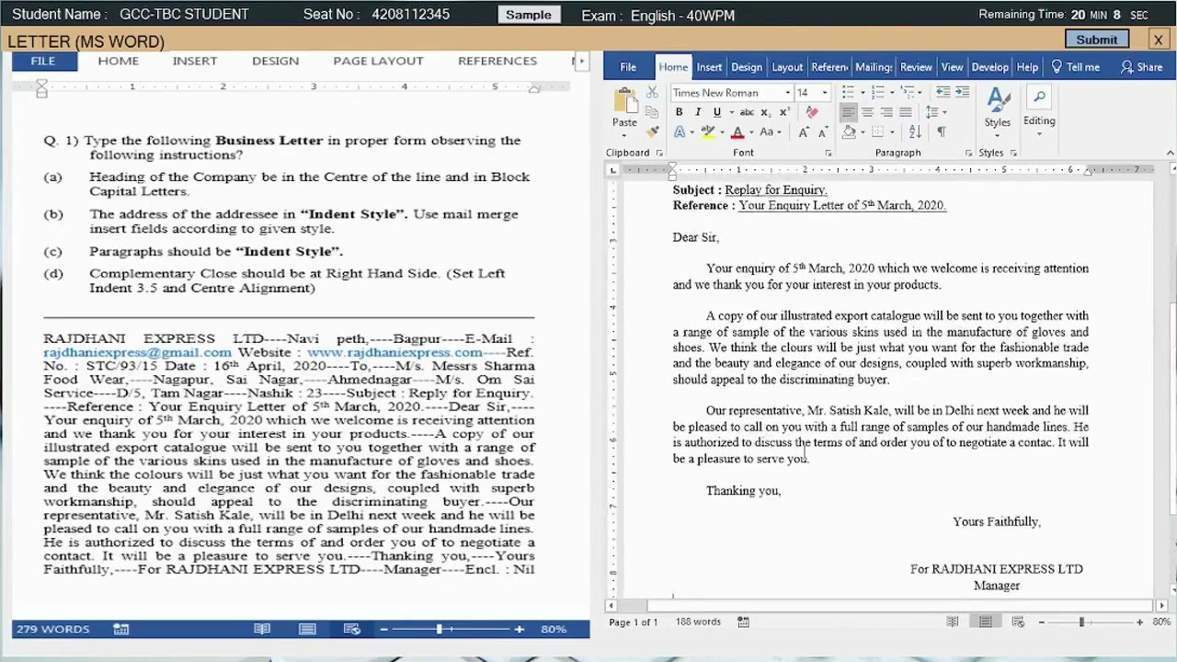Toggle Align Right
1177x662 pixels.
click(886, 112)
